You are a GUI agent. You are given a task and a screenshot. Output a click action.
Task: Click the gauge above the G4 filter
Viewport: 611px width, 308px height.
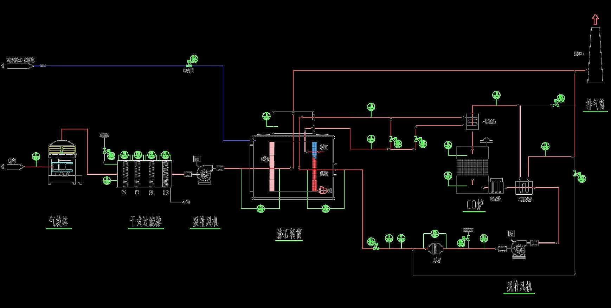pyautogui.click(x=124, y=155)
